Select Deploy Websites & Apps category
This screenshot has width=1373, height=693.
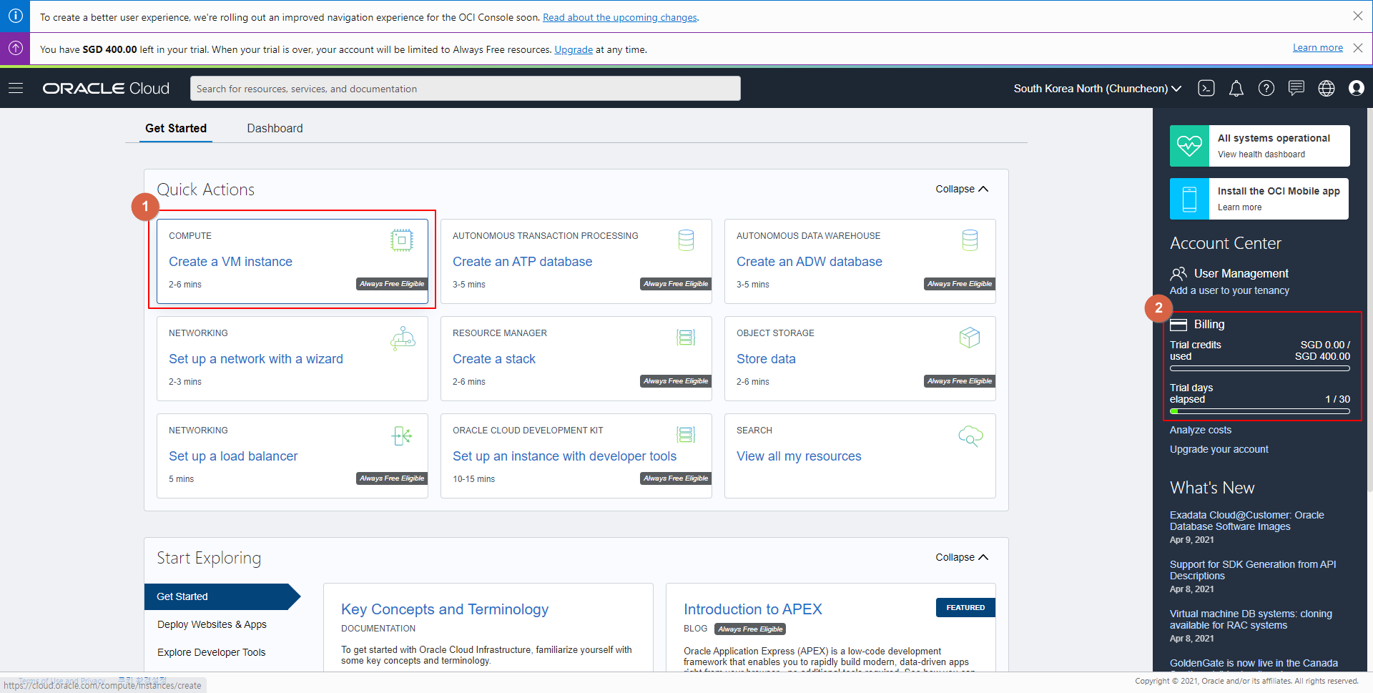[212, 624]
